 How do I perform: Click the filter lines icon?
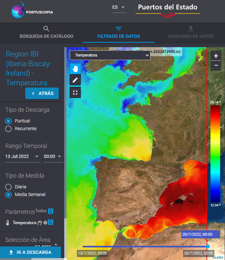118,29
